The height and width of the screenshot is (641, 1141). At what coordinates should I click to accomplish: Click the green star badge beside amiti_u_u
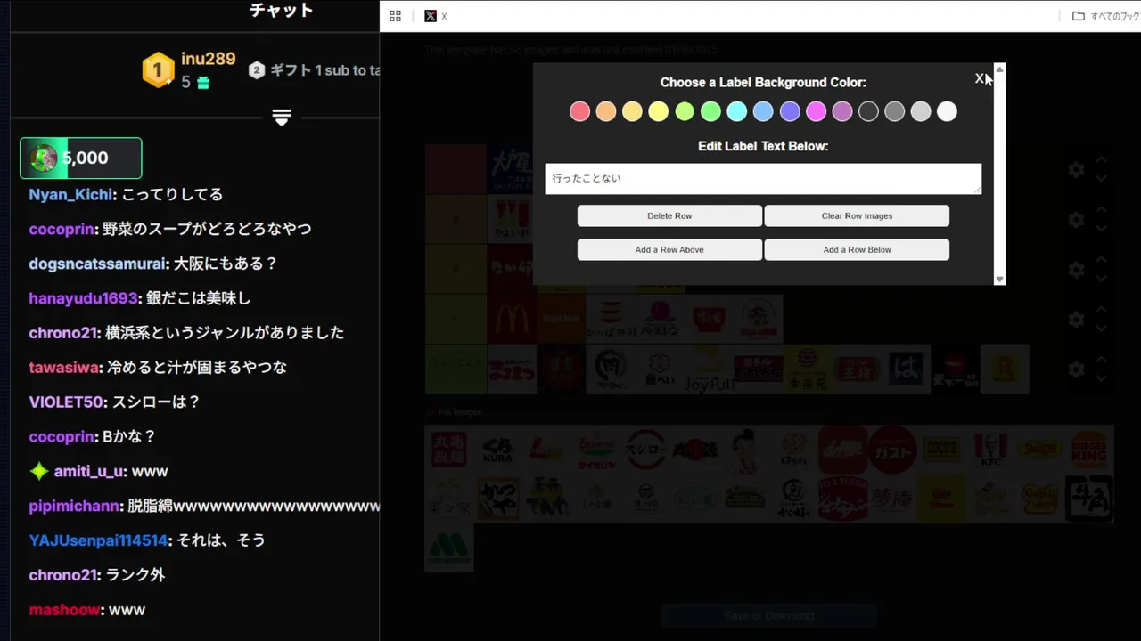[x=39, y=471]
